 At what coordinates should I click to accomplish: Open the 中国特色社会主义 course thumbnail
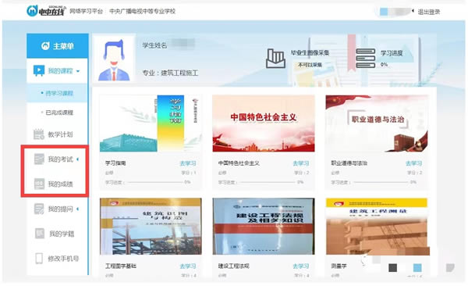pos(264,123)
